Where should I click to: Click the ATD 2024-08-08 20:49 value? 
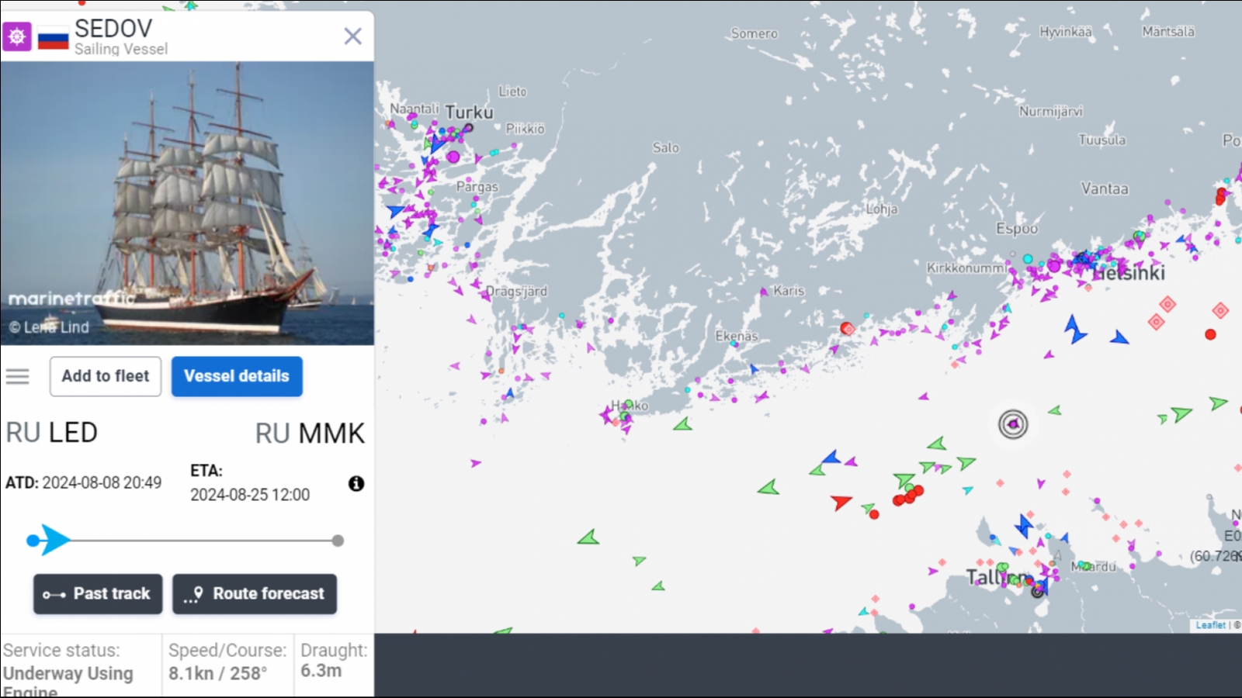102,482
